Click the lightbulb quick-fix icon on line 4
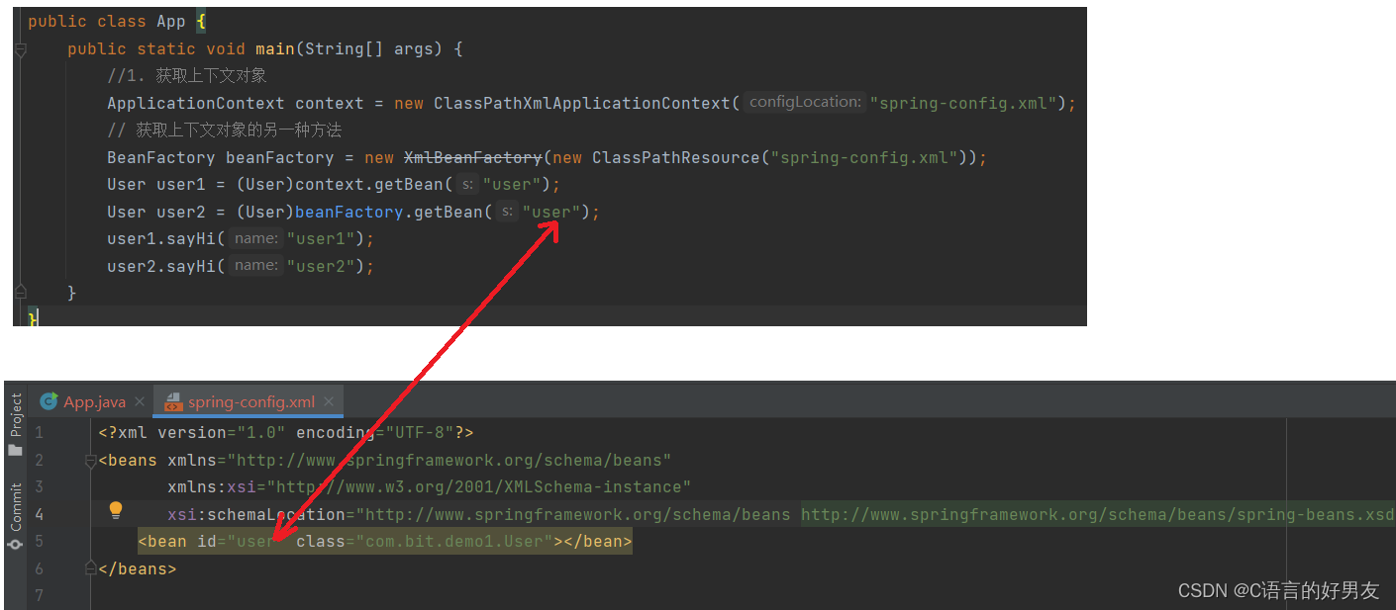 click(x=116, y=510)
